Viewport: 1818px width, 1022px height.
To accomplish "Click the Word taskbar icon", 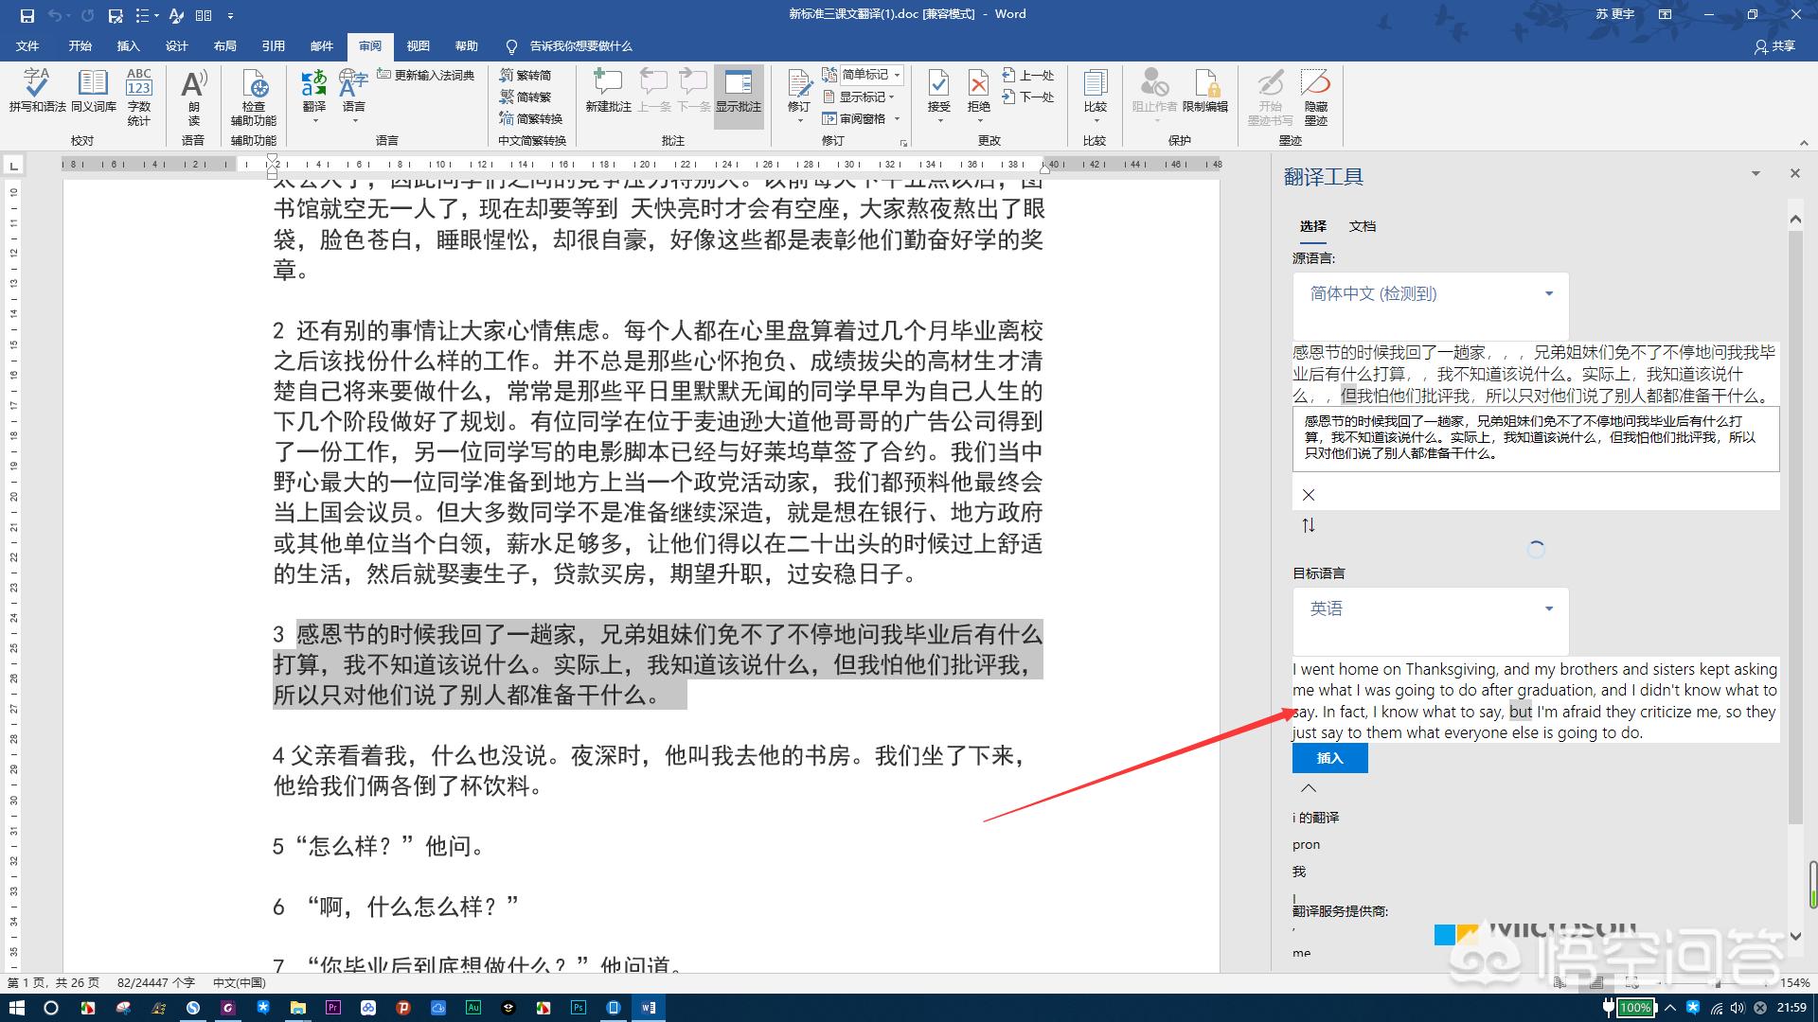I will pyautogui.click(x=649, y=1008).
